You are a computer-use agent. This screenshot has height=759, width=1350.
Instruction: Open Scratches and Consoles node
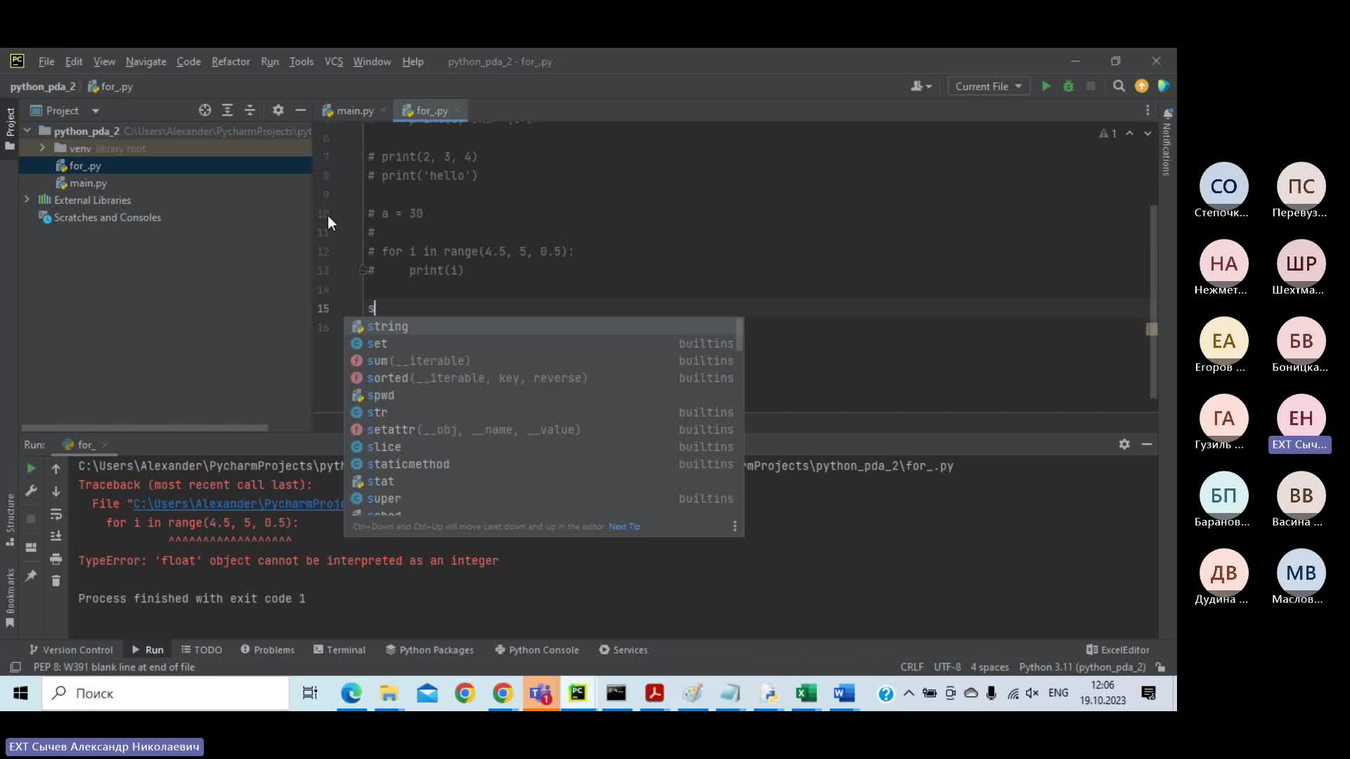(x=107, y=217)
